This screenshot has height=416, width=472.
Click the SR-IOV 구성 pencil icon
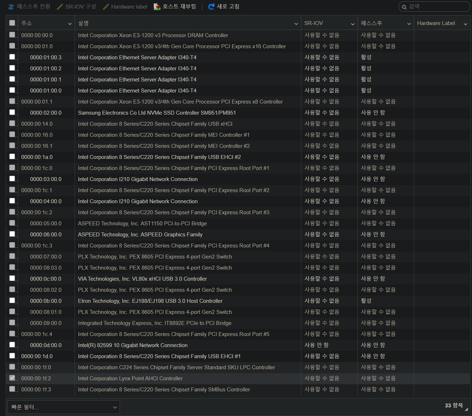pos(60,7)
